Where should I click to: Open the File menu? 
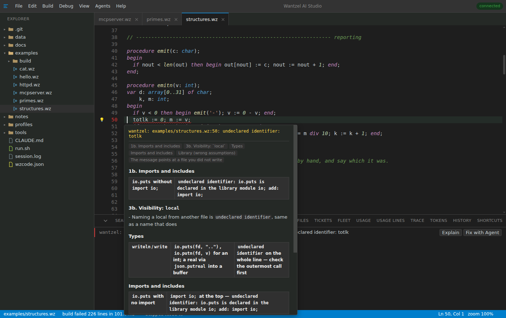coord(19,6)
